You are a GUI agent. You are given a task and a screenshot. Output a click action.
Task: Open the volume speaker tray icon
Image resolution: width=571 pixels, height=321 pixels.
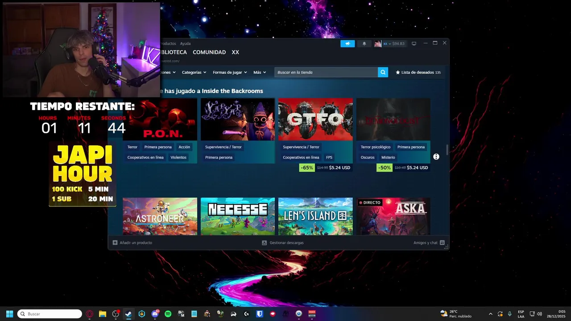(x=539, y=314)
